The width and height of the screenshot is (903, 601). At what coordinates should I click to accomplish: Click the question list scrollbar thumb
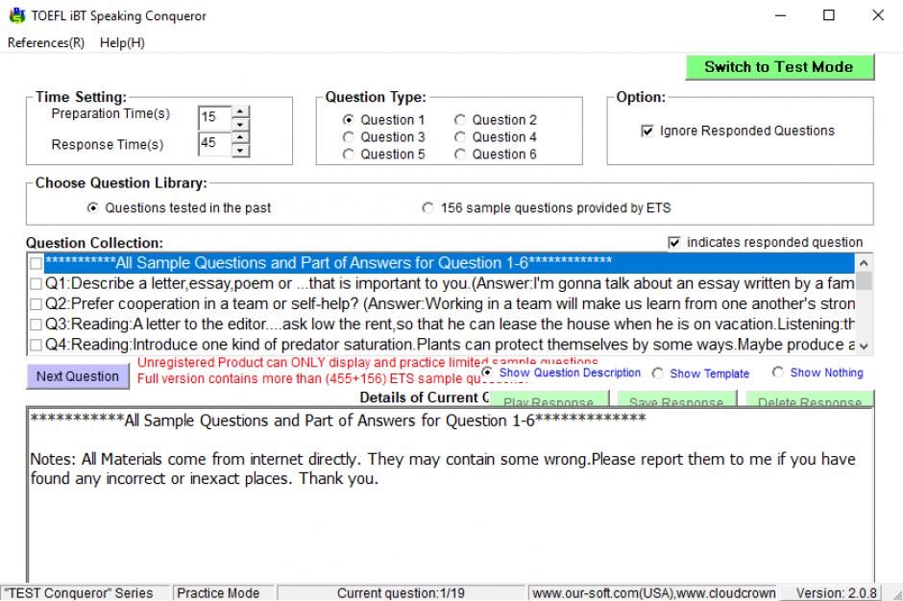[x=864, y=280]
